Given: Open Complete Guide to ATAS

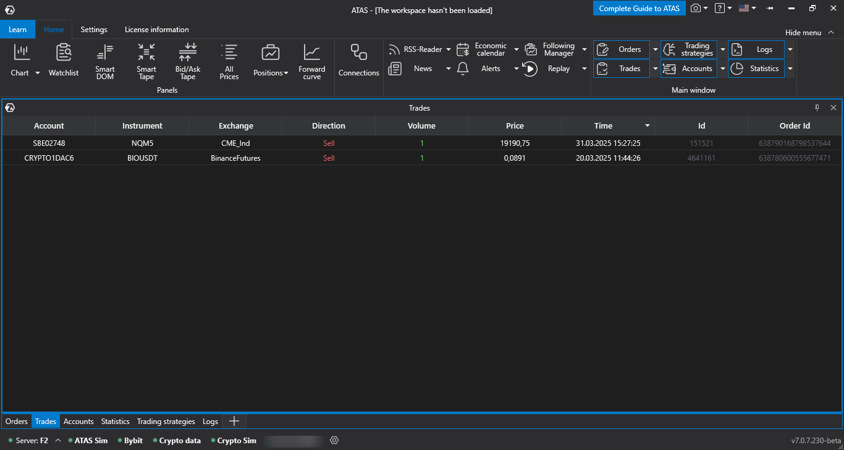Looking at the screenshot, I should pos(639,9).
